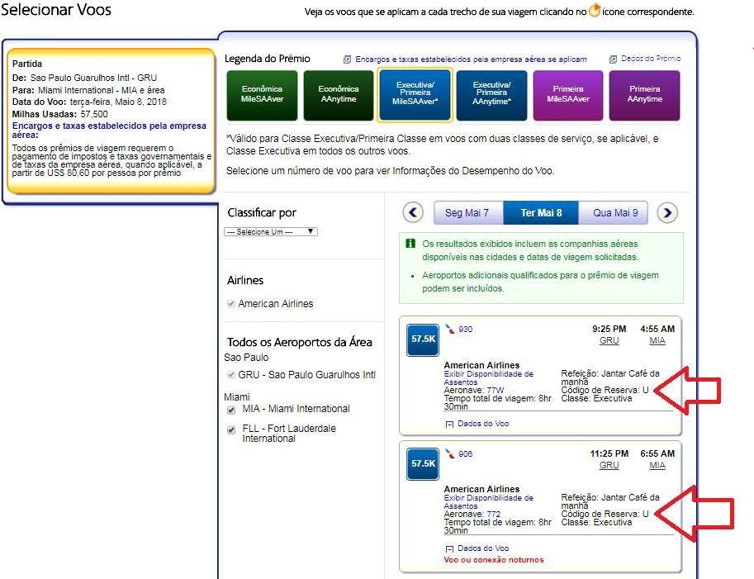This screenshot has height=579, width=754.
Task: Go to next dates with right arrow
Action: pyautogui.click(x=667, y=212)
